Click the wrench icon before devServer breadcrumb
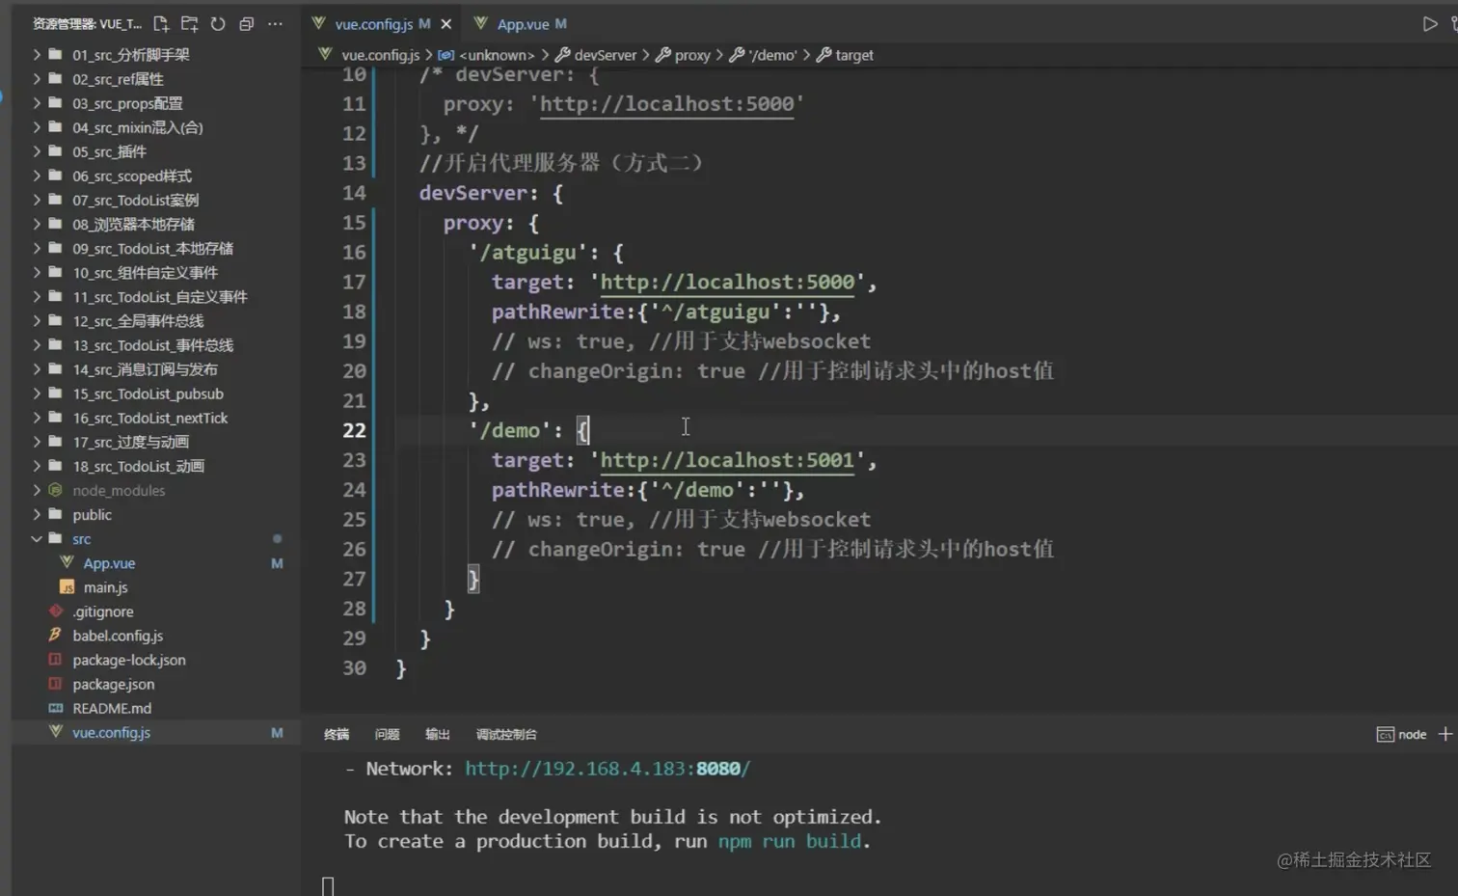This screenshot has height=896, width=1458. pyautogui.click(x=563, y=55)
